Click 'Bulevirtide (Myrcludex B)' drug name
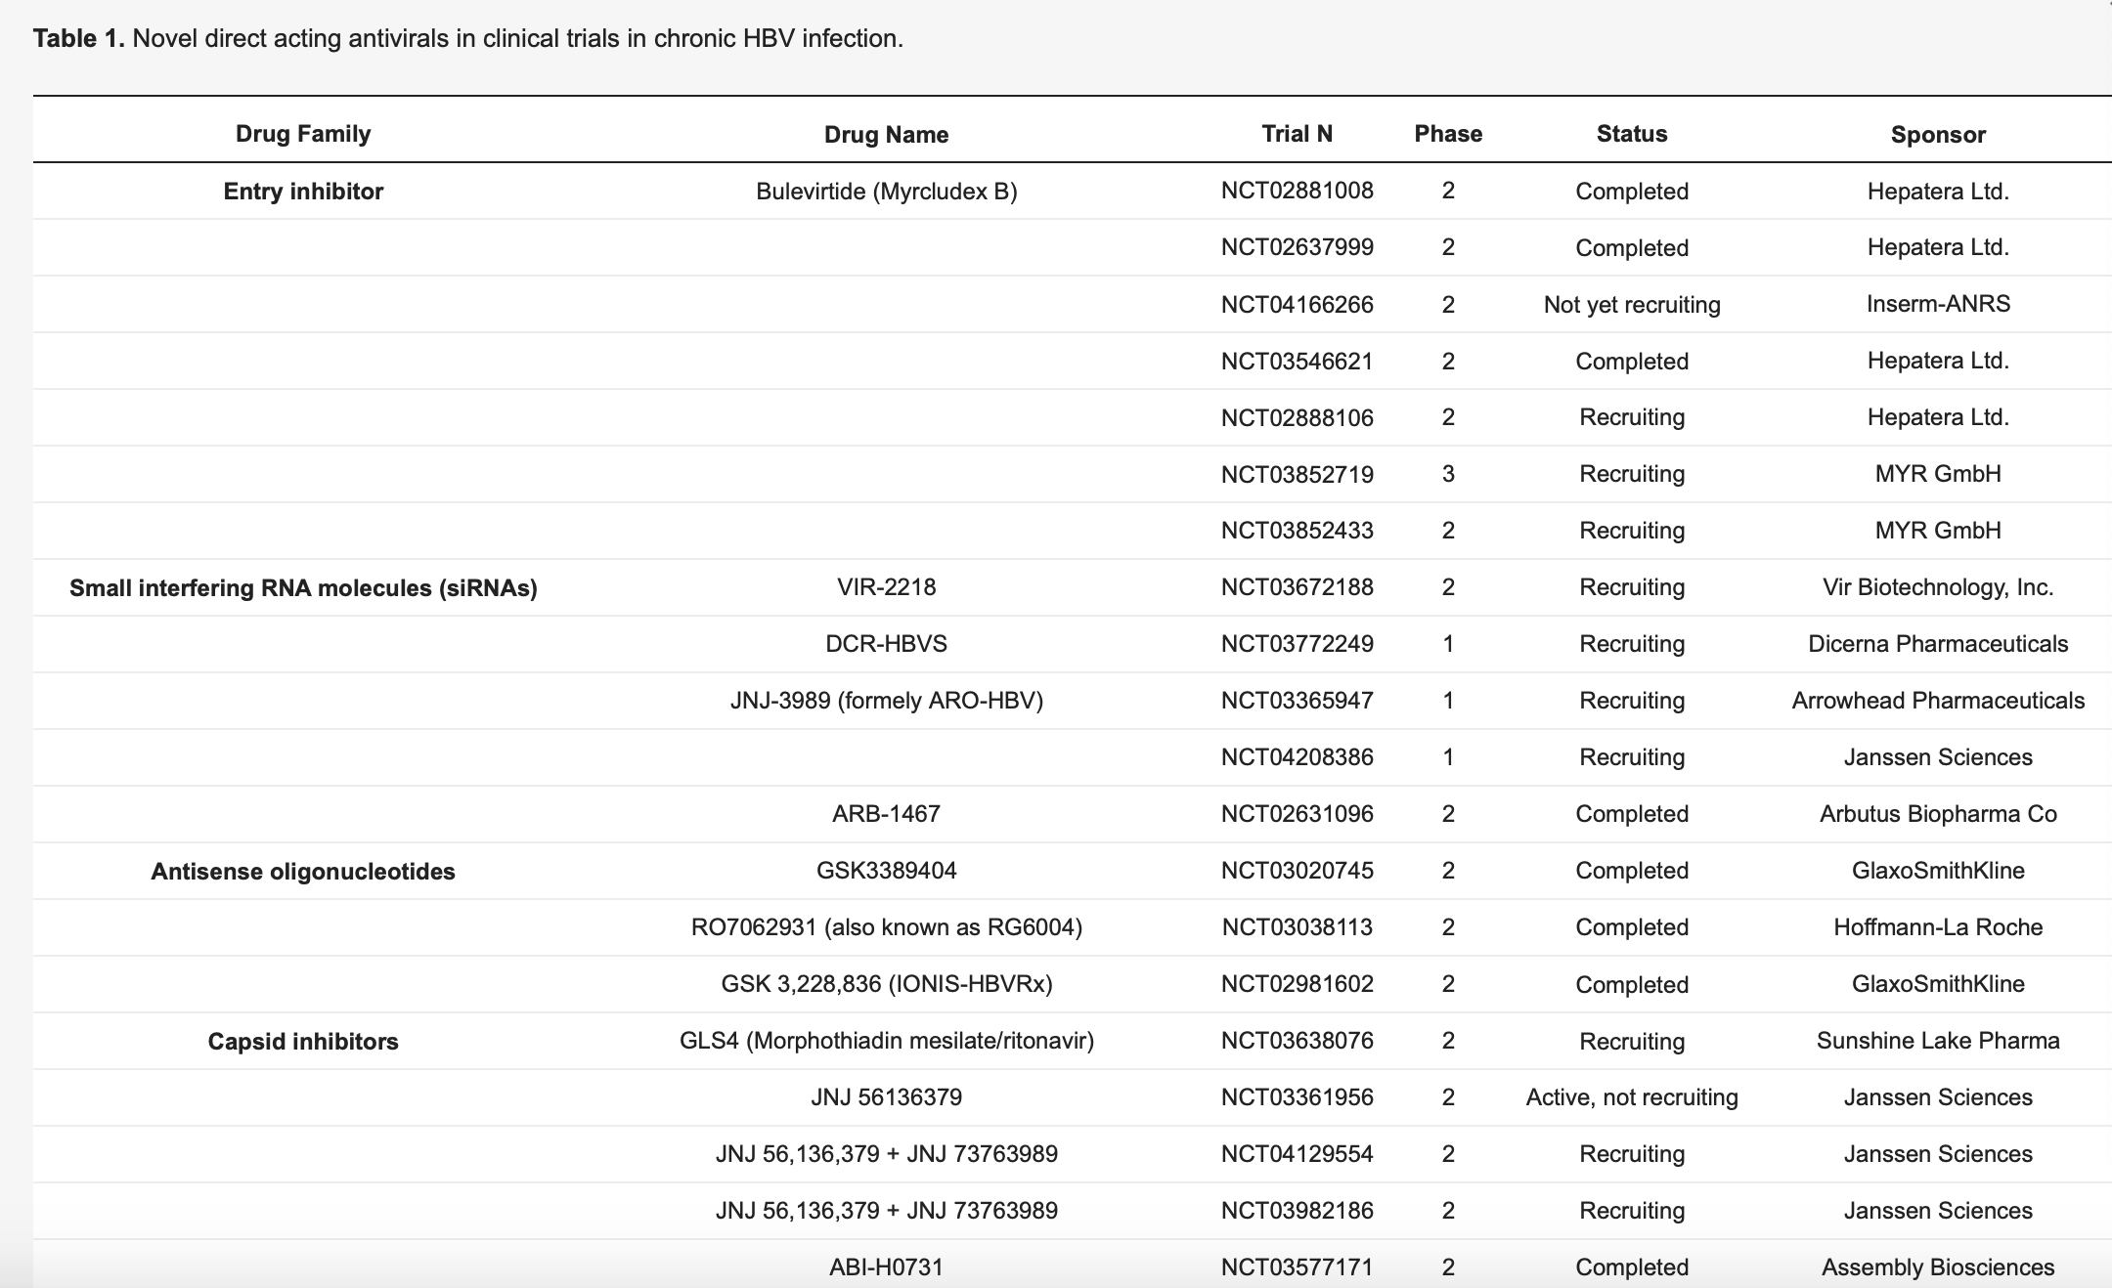Screen dimensions: 2112x1288 coord(886,191)
